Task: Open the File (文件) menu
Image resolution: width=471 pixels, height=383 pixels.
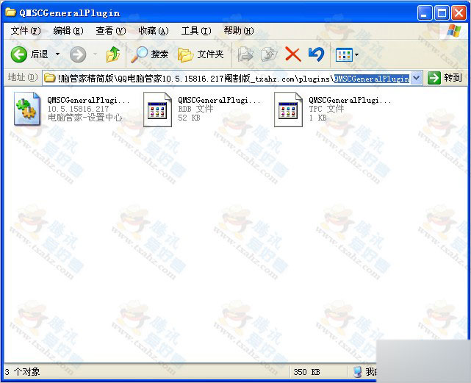Action: (26, 31)
